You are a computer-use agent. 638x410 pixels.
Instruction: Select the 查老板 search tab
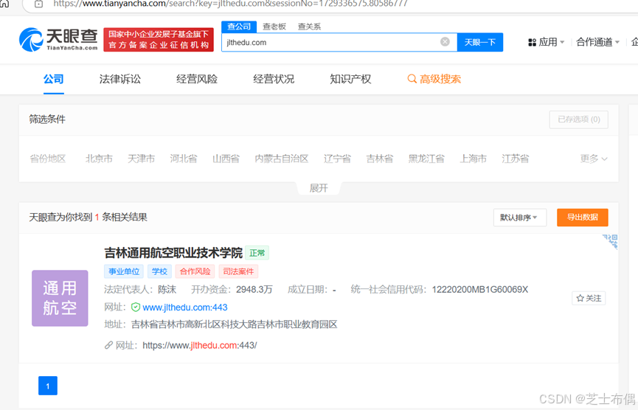tap(274, 27)
